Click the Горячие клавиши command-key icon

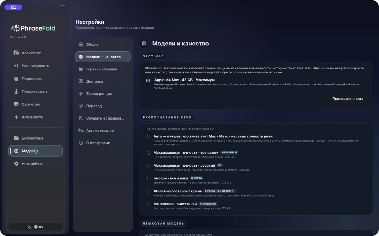[x=81, y=69]
